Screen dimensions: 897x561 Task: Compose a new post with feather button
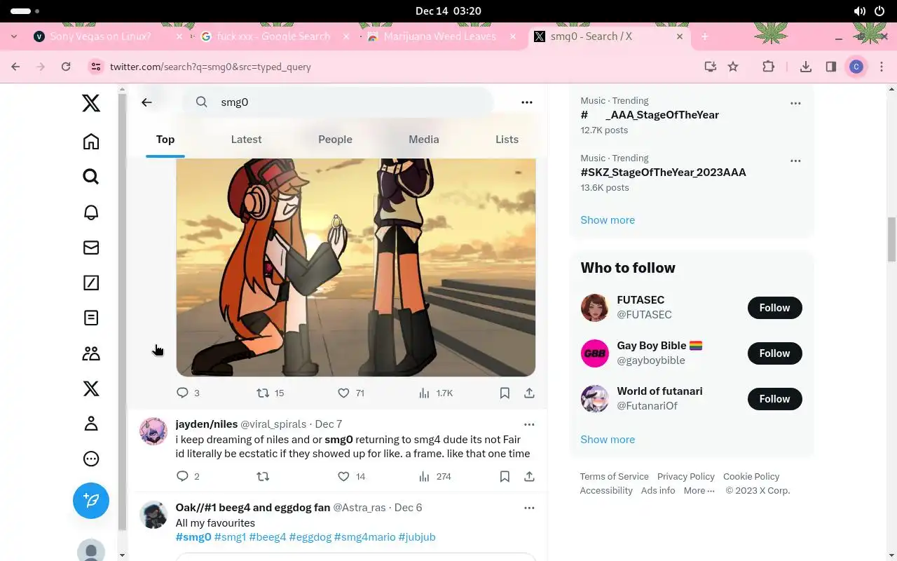pyautogui.click(x=91, y=501)
